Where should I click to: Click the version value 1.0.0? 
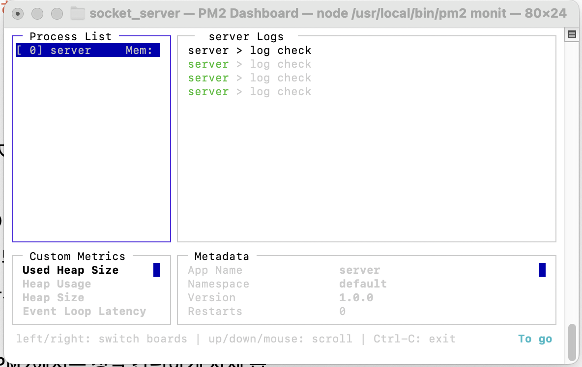tap(356, 297)
